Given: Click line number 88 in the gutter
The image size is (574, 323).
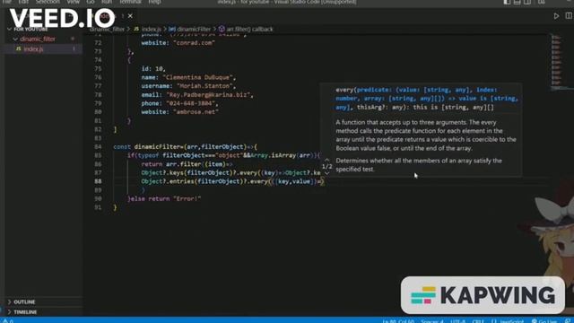Looking at the screenshot, I should (x=98, y=181).
